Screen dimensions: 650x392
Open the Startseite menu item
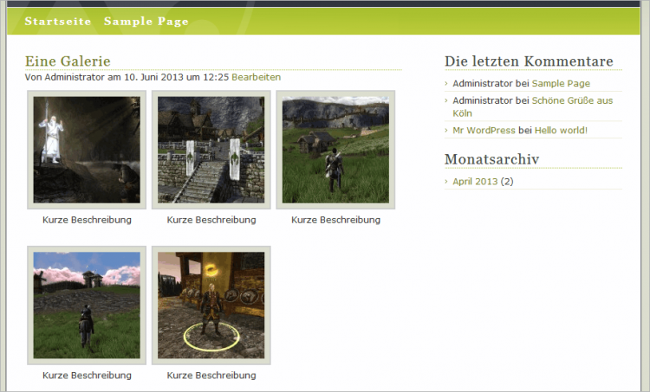59,22
